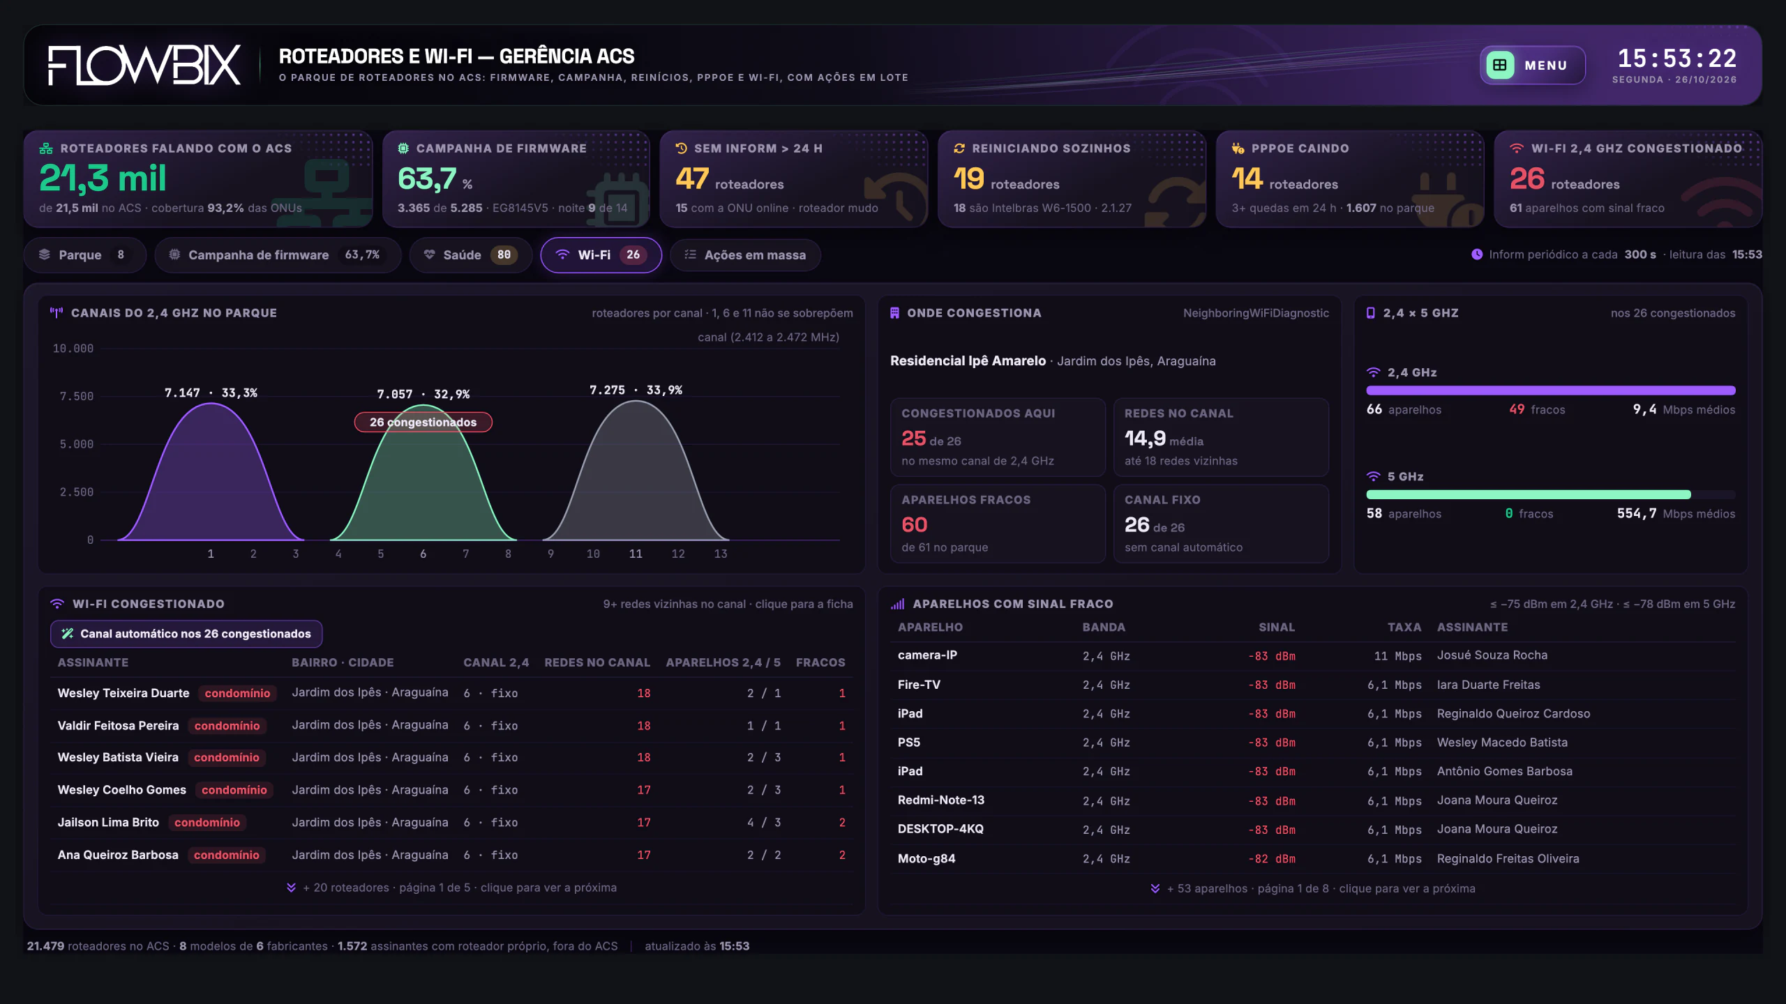The width and height of the screenshot is (1786, 1004).
Task: Click the Wi-Fi icon beside the 2,4 GHz band label
Action: pyautogui.click(x=1373, y=372)
